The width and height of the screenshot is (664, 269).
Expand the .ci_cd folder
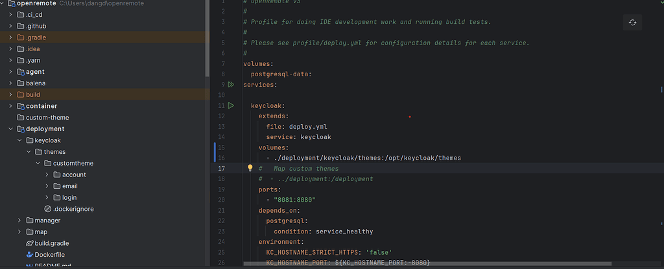click(x=10, y=14)
